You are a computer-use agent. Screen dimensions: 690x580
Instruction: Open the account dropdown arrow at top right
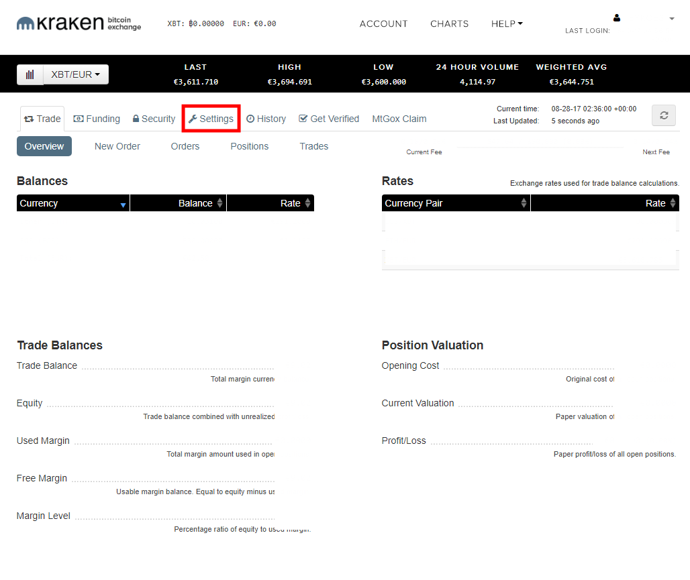click(671, 19)
